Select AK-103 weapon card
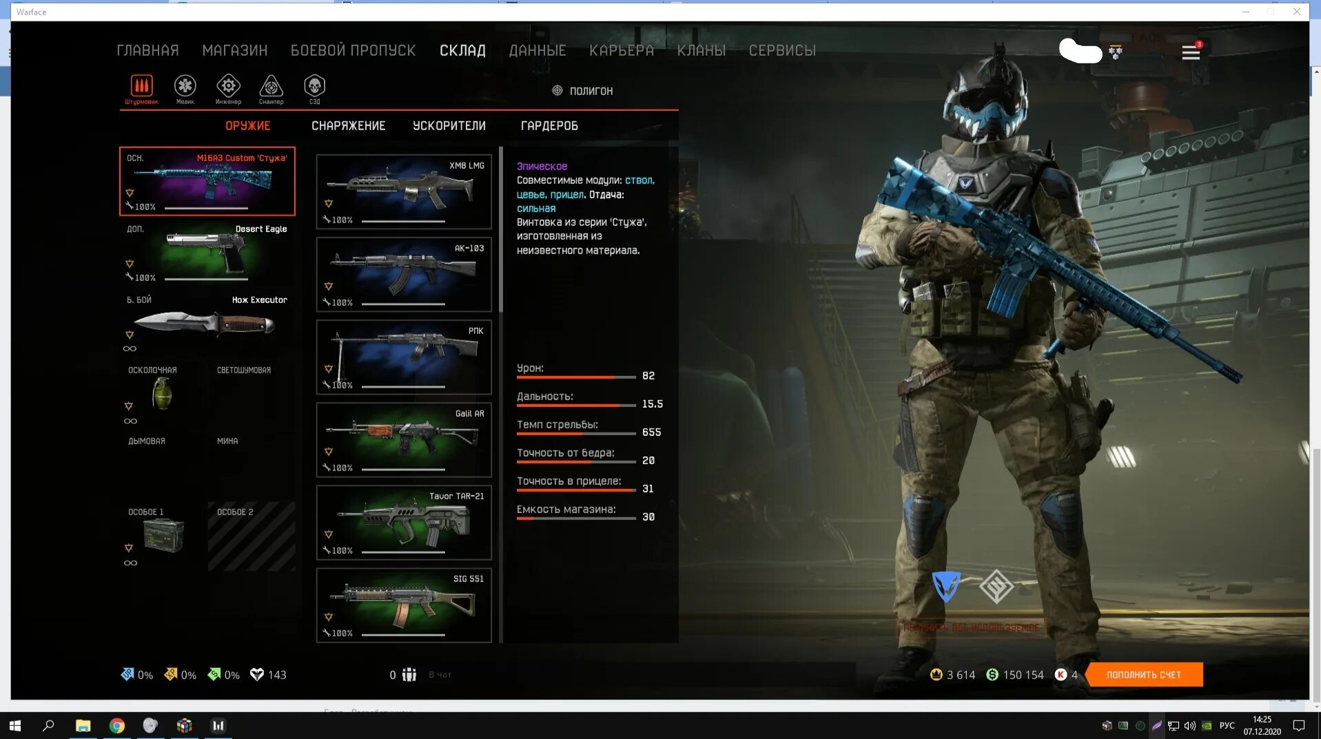1321x739 pixels. tap(404, 274)
